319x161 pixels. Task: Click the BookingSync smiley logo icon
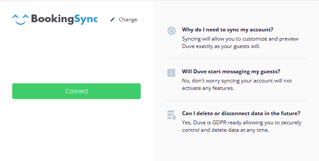click(21, 20)
